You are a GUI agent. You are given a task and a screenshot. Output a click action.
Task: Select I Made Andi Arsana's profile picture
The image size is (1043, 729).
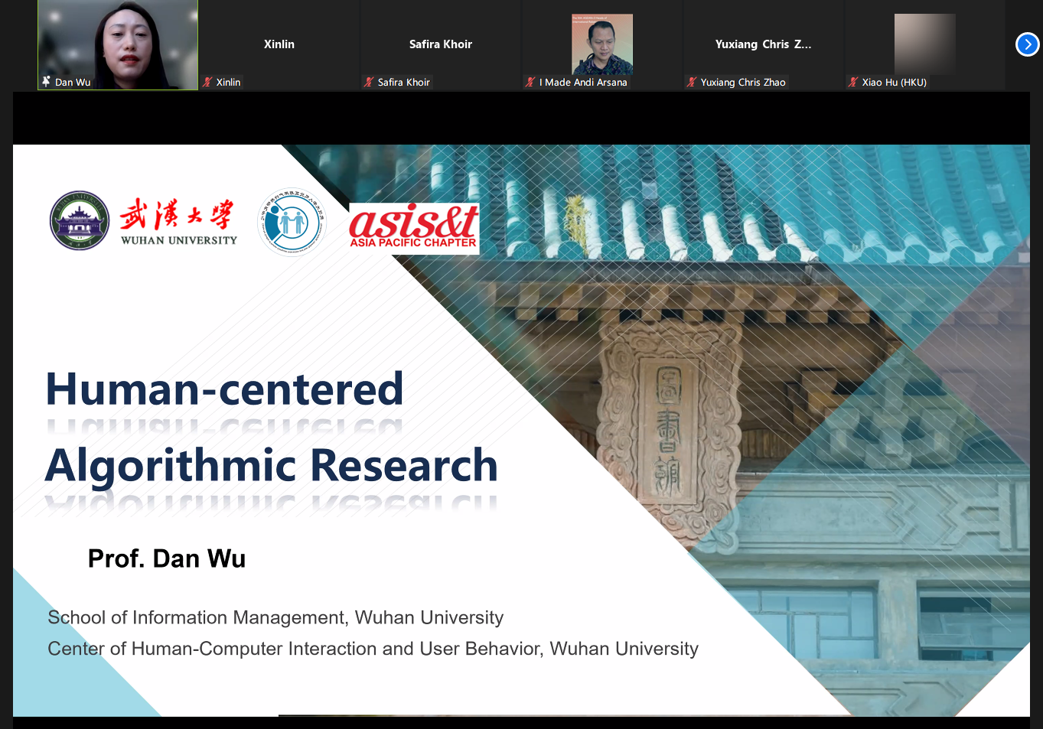(x=602, y=44)
